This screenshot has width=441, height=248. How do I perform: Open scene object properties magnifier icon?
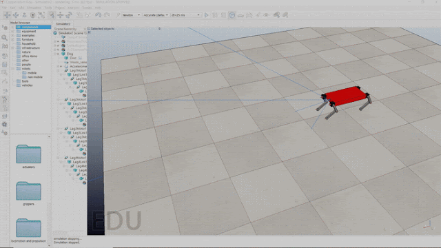[x=5, y=37]
